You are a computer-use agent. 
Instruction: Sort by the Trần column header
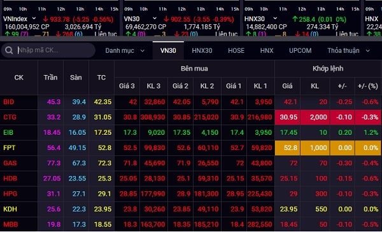(x=50, y=78)
